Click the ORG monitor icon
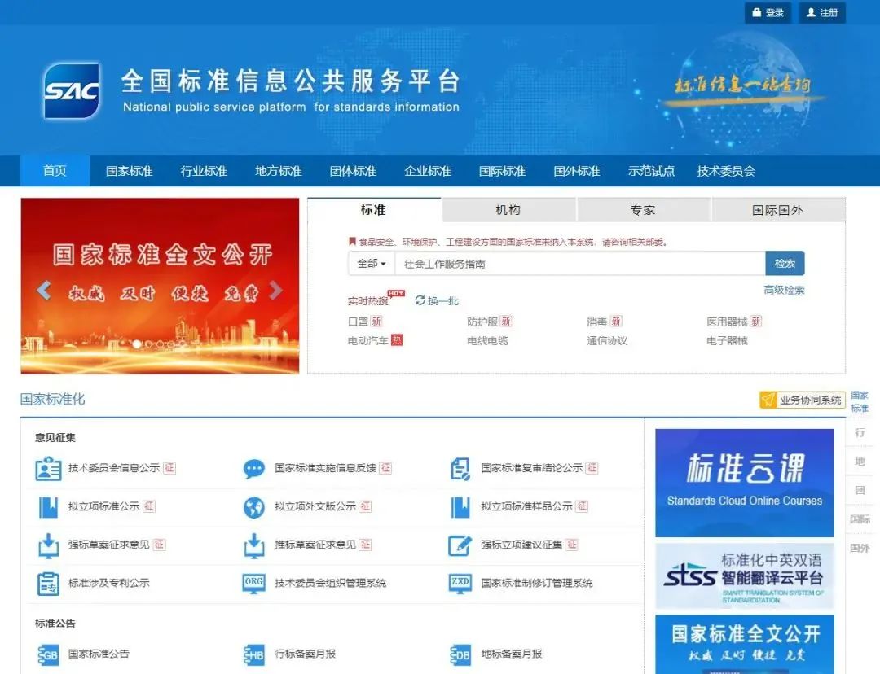 pos(253,584)
